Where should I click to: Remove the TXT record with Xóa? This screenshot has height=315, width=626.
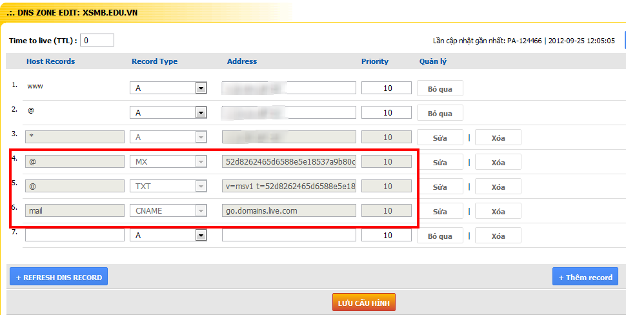pyautogui.click(x=498, y=187)
